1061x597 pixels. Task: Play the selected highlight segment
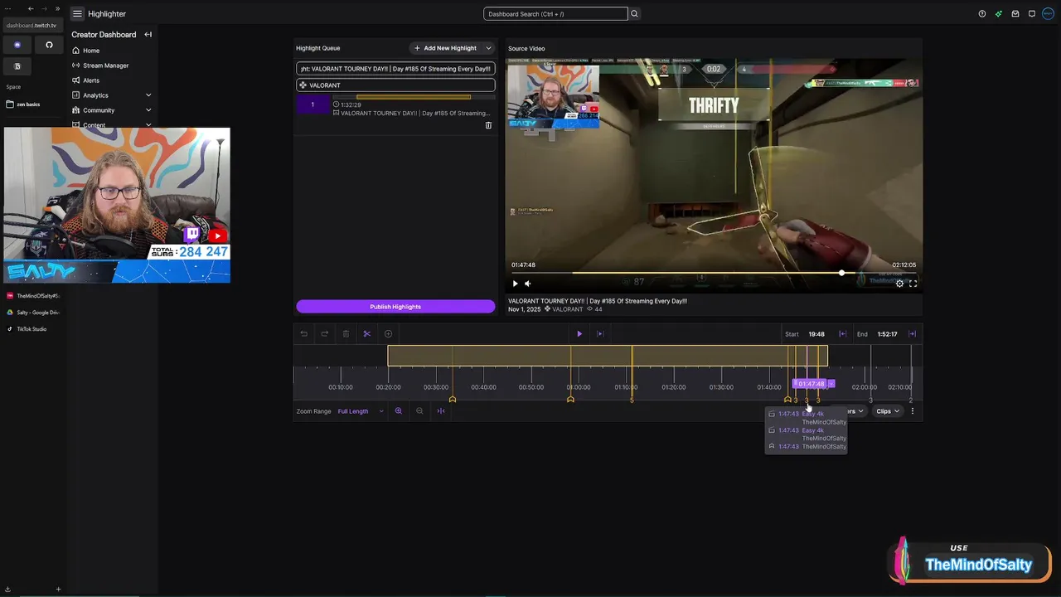[x=579, y=334]
